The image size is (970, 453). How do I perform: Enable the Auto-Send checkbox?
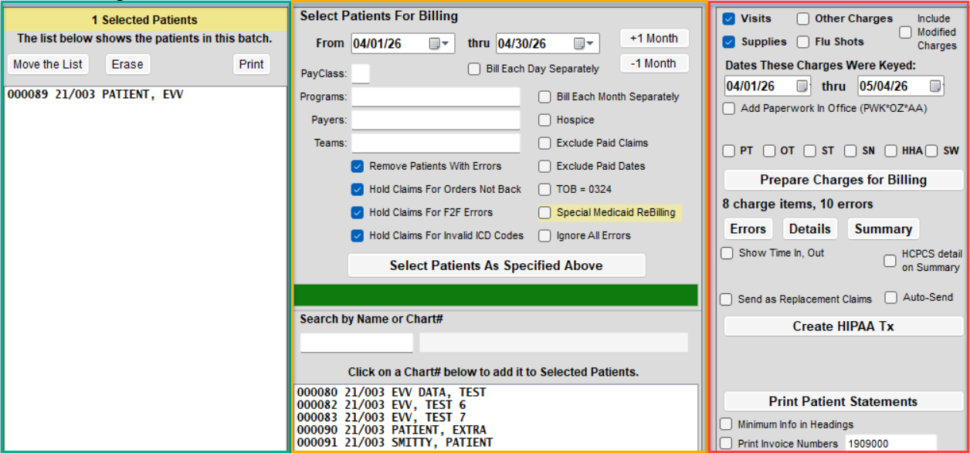[x=890, y=297]
